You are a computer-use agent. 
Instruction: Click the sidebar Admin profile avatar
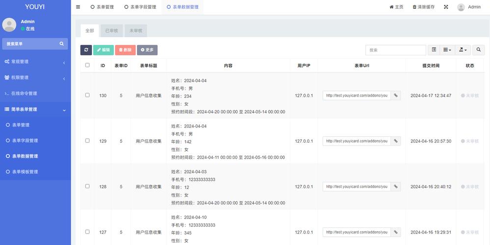(x=9, y=24)
